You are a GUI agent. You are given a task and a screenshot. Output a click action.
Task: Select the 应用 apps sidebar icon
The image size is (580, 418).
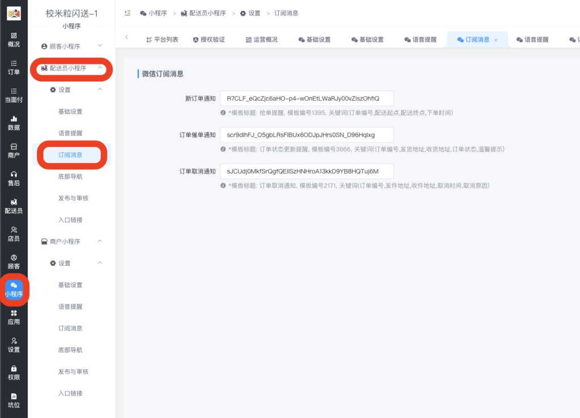pos(14,317)
